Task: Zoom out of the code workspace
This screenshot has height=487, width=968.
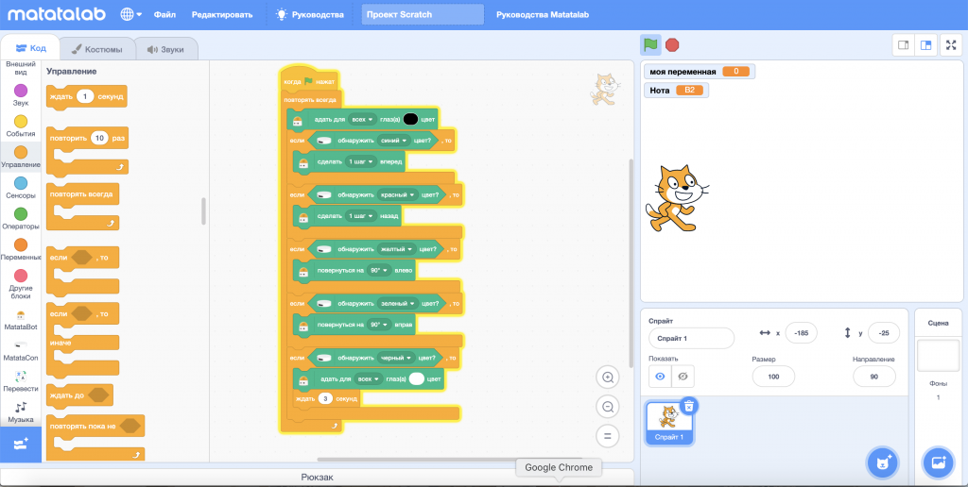Action: (x=609, y=407)
